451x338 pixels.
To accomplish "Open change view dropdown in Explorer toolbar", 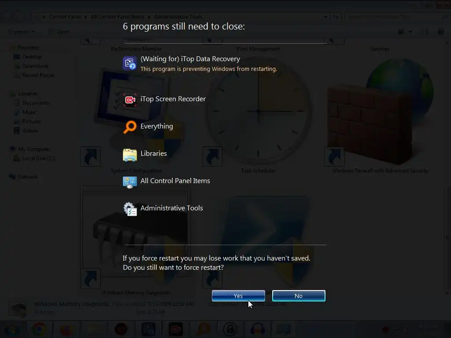I will (x=410, y=32).
